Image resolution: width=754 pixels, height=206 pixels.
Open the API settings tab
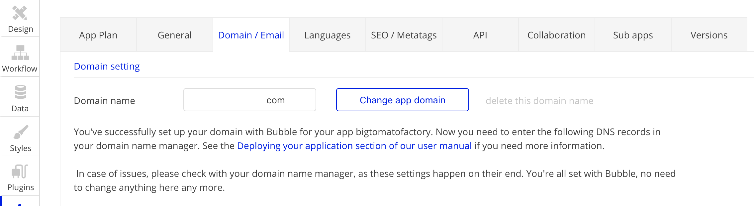click(480, 35)
